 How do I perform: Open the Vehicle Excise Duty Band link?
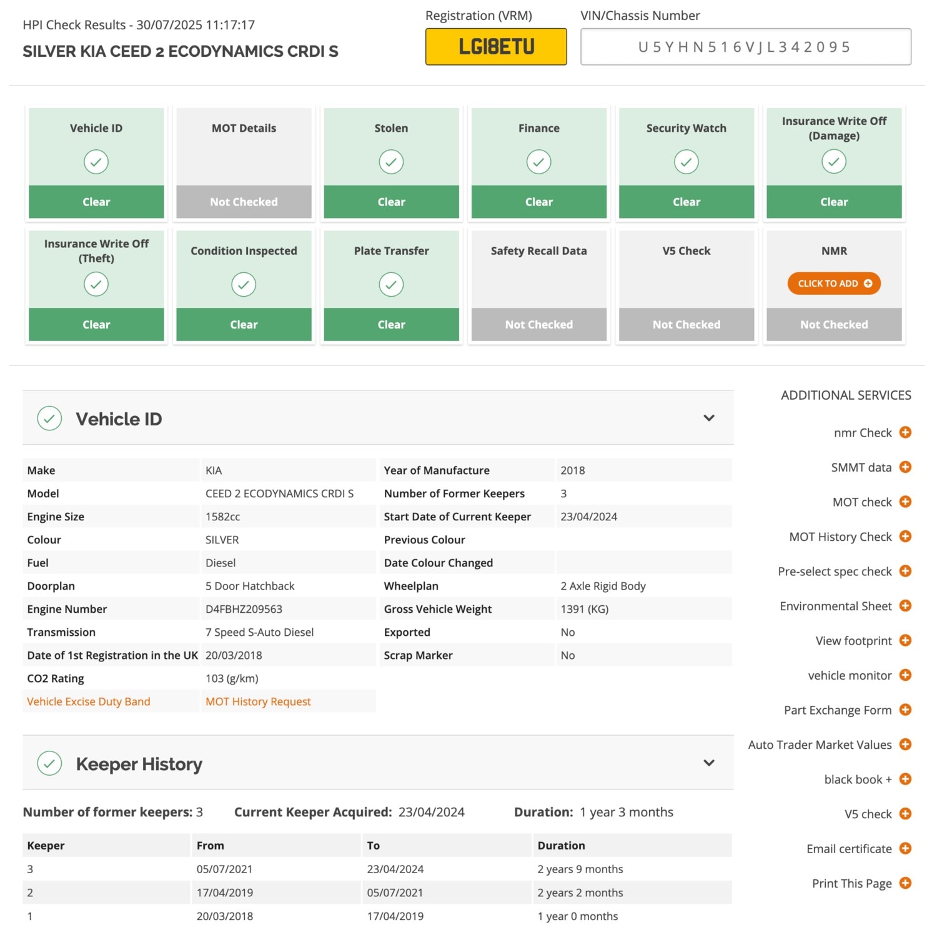tap(89, 701)
